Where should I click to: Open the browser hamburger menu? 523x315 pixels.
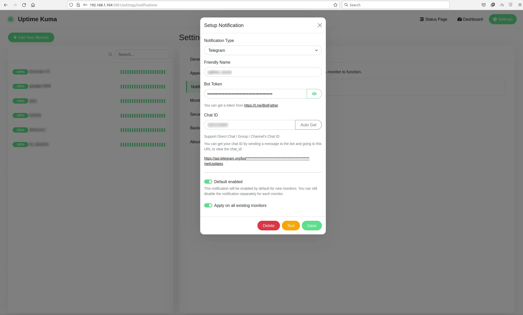click(x=520, y=5)
